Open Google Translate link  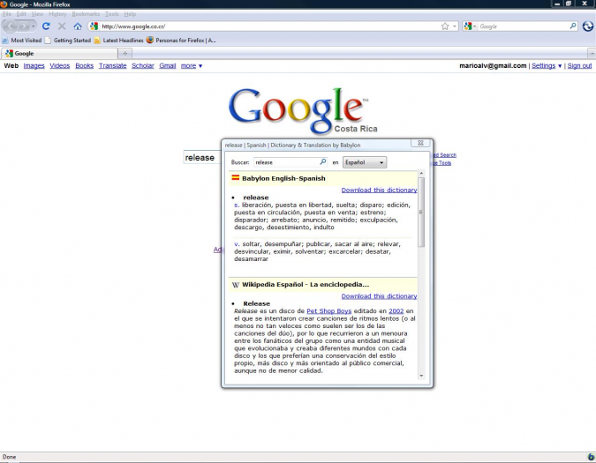pyautogui.click(x=112, y=65)
